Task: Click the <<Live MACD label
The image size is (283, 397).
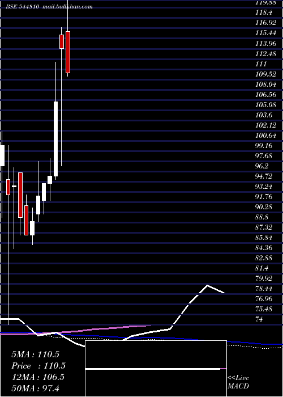Action: click(x=238, y=382)
